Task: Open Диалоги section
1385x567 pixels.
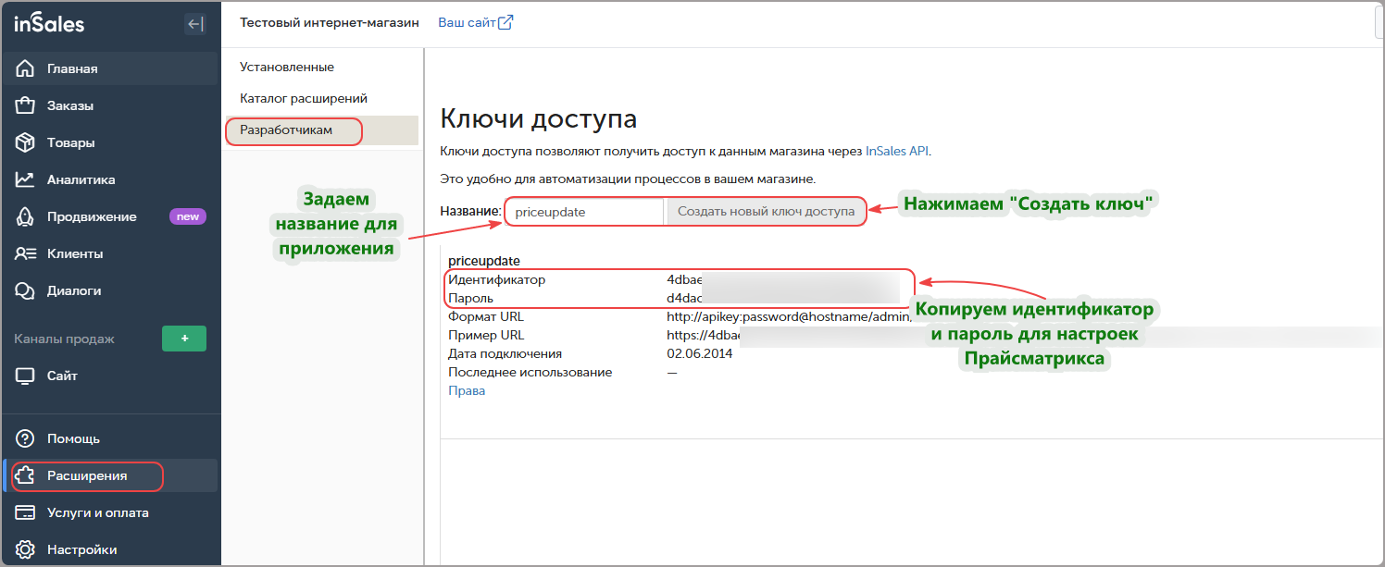Action: (111, 290)
